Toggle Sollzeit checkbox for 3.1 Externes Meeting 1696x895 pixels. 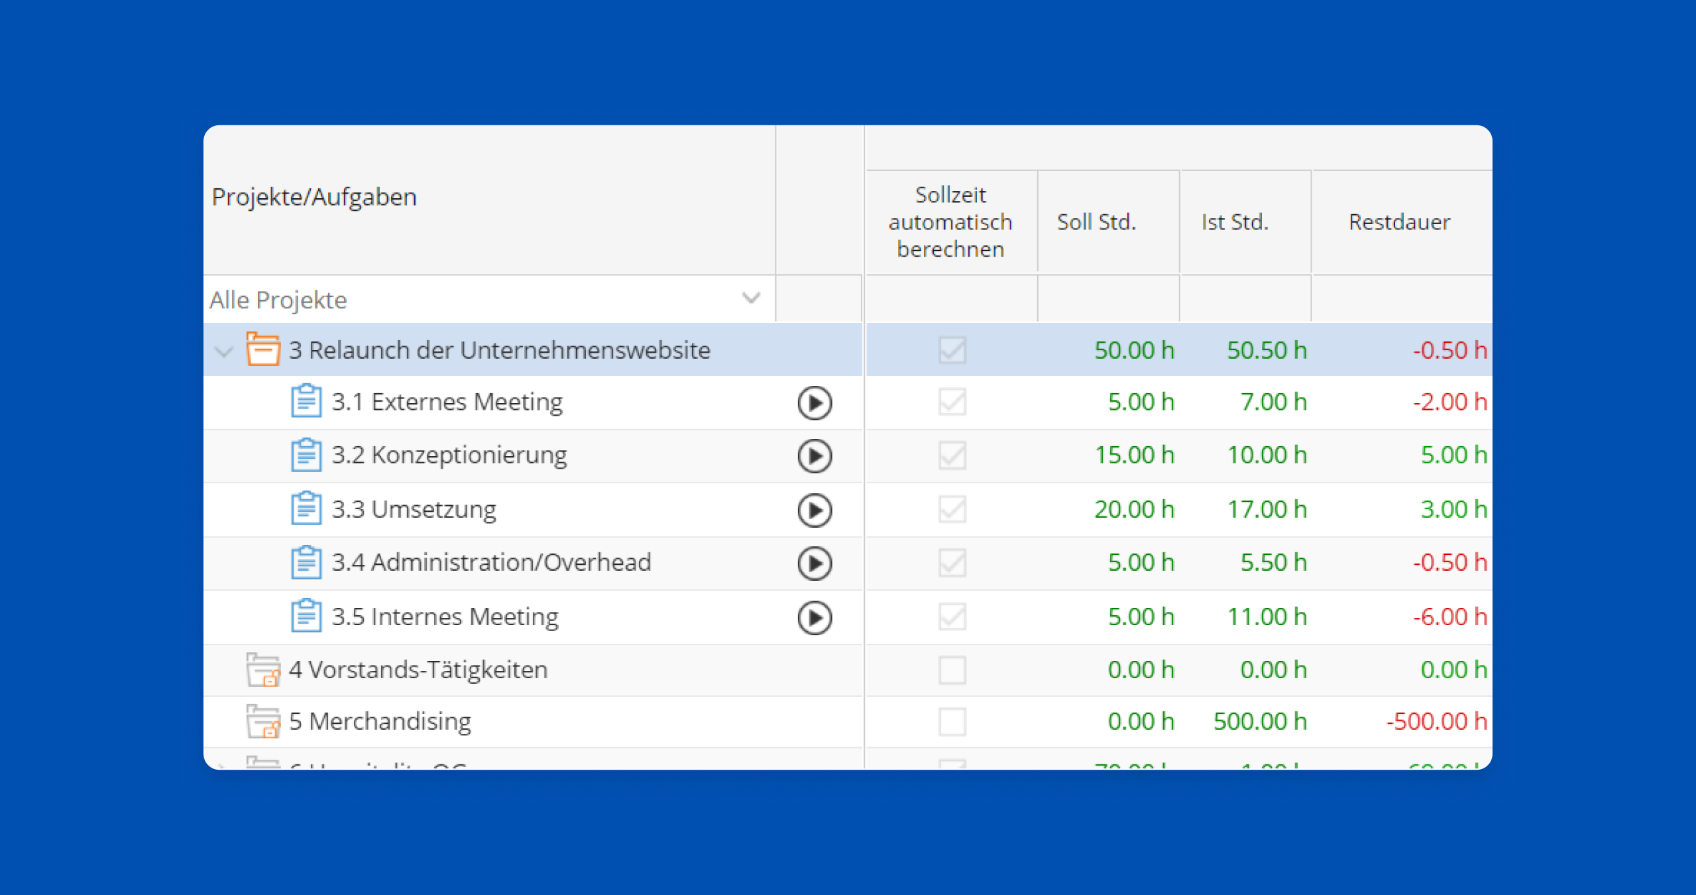(x=952, y=402)
